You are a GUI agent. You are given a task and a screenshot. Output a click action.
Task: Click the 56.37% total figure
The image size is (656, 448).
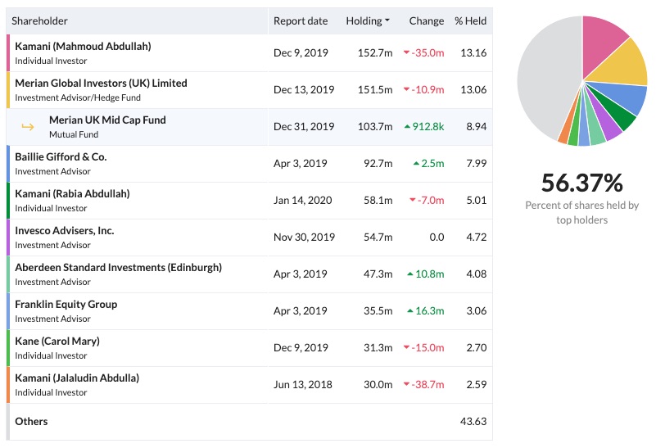click(x=582, y=183)
